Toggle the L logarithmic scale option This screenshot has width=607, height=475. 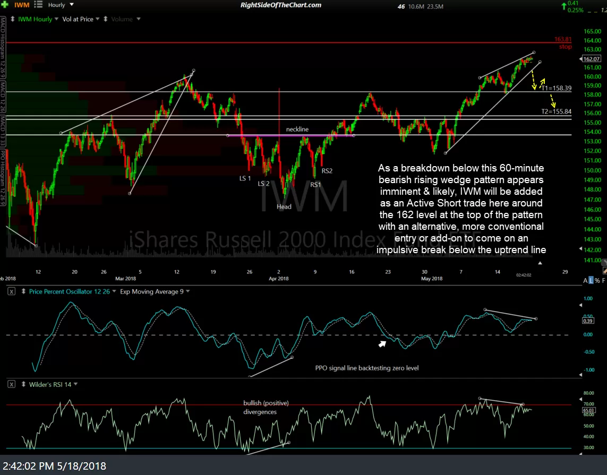[x=591, y=280]
